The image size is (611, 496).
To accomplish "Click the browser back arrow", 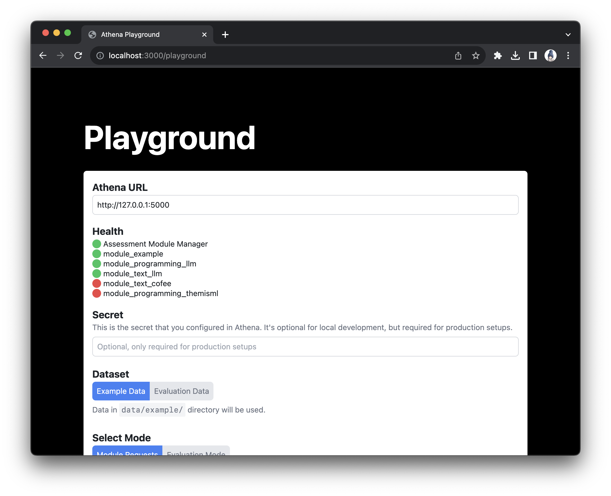I will tap(43, 55).
